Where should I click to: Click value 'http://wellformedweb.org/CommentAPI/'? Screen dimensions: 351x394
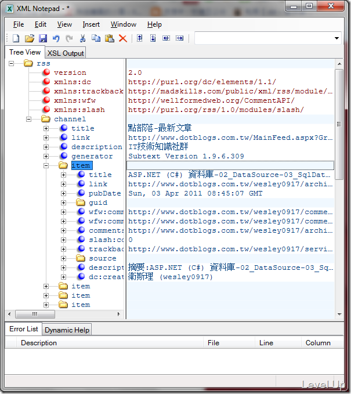point(211,100)
